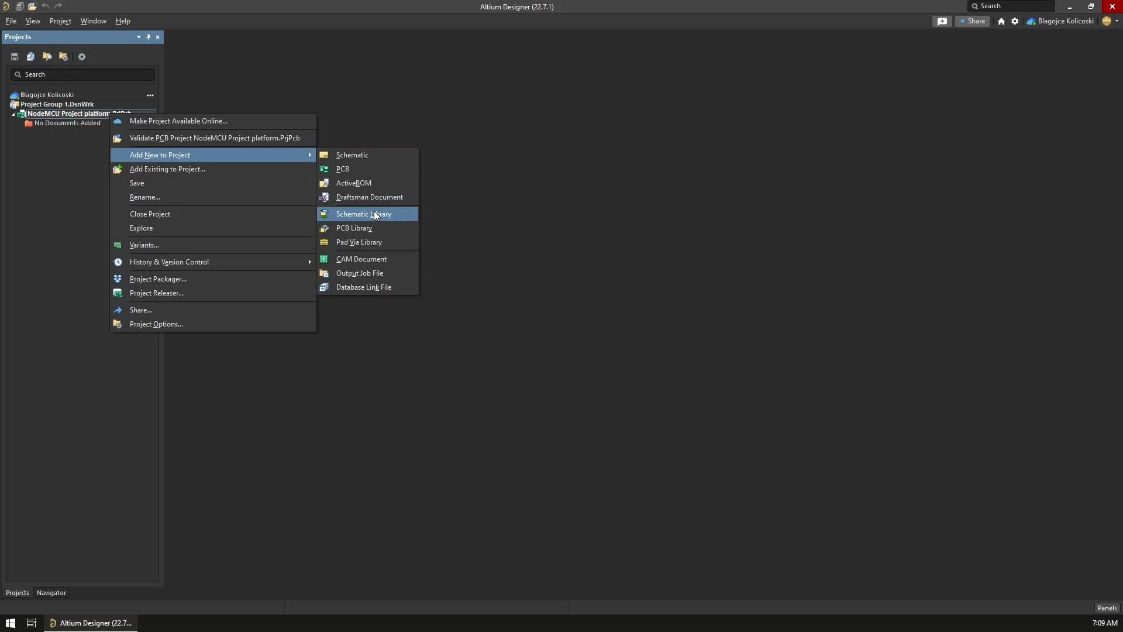Click the Save documents icon in Projects panel
Viewport: 1123px width, 632px height.
15,56
